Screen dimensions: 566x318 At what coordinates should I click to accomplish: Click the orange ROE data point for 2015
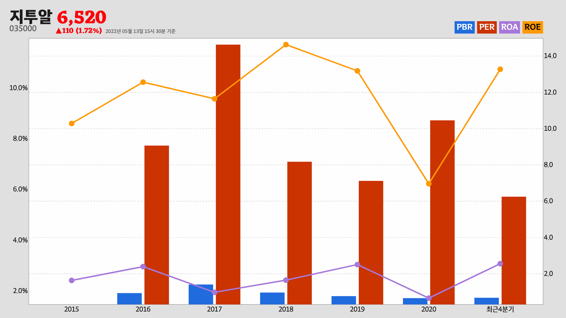point(72,123)
